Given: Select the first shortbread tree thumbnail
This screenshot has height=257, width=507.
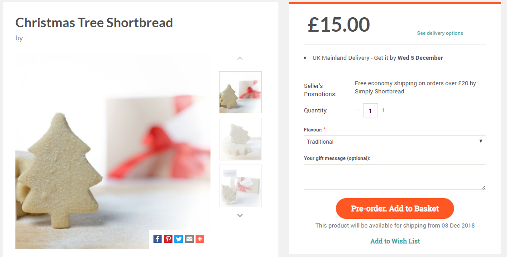Looking at the screenshot, I should (x=240, y=92).
